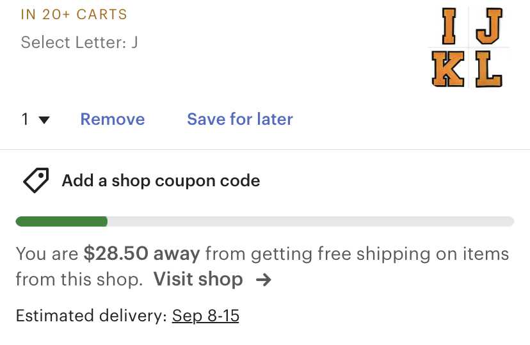Click the orange letter K patch image
This screenshot has width=530, height=345.
point(448,69)
